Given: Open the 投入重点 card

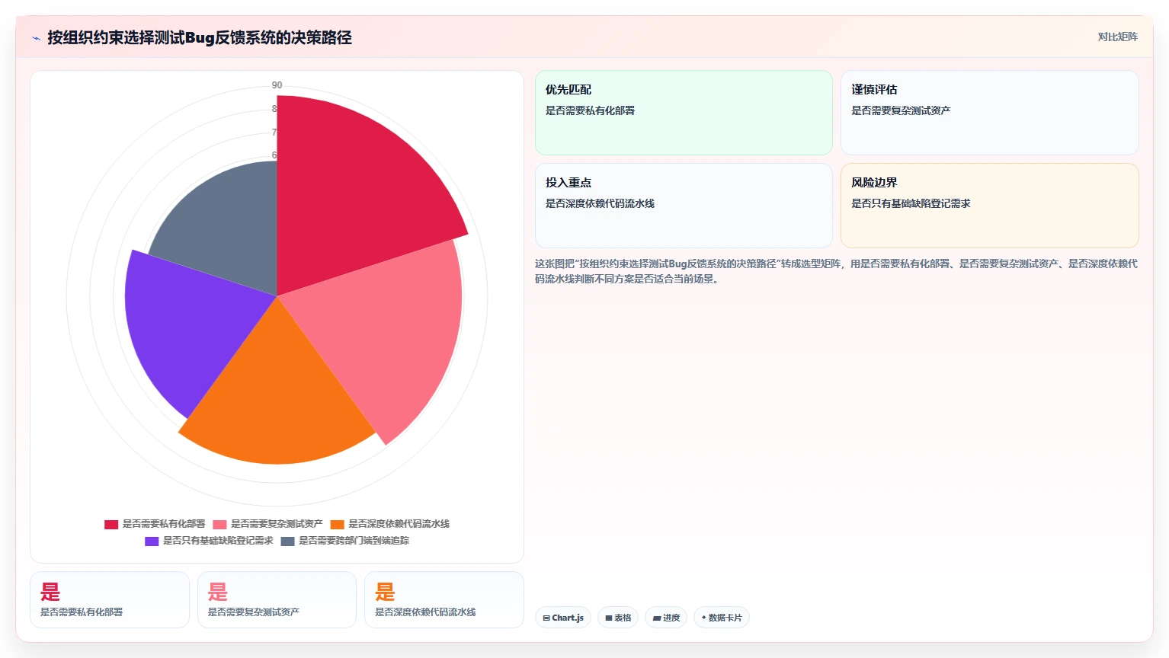Looking at the screenshot, I should [684, 206].
